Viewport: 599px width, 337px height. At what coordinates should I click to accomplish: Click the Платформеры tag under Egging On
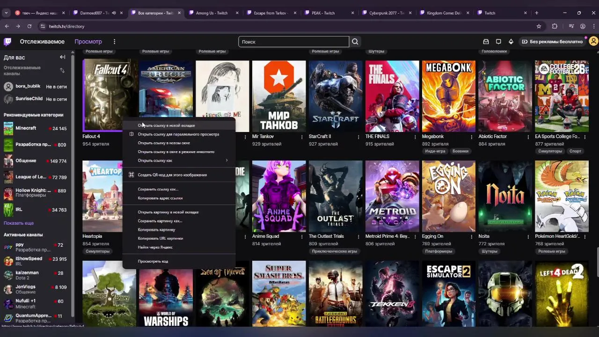click(x=438, y=251)
